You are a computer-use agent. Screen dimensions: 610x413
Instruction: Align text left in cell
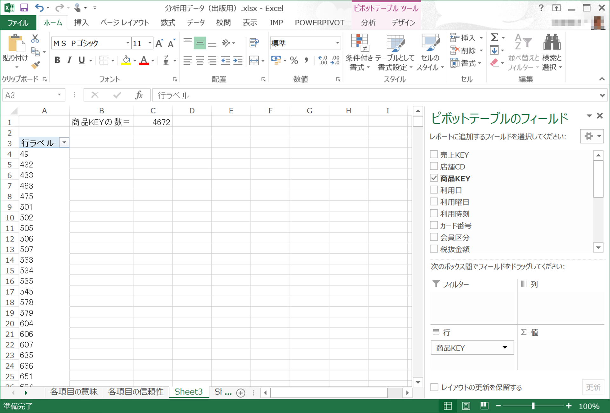pos(187,60)
